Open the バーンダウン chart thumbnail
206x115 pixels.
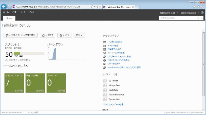67,53
